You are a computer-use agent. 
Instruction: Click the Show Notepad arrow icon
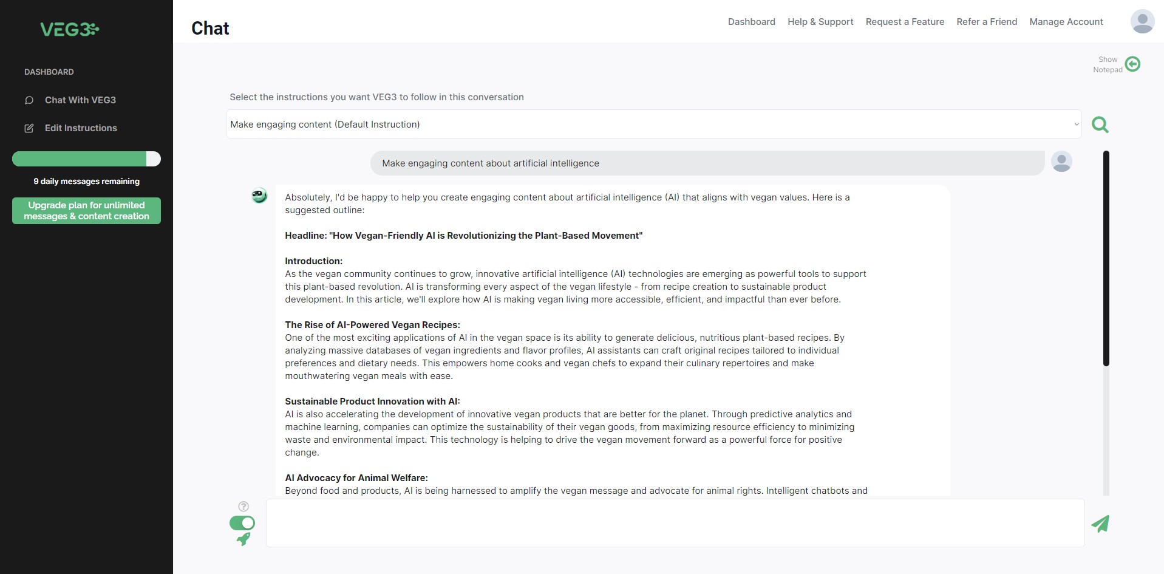[x=1132, y=64]
